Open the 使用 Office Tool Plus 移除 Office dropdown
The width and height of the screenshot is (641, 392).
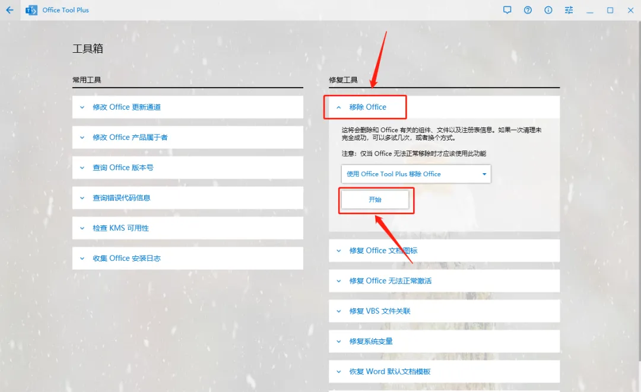416,174
